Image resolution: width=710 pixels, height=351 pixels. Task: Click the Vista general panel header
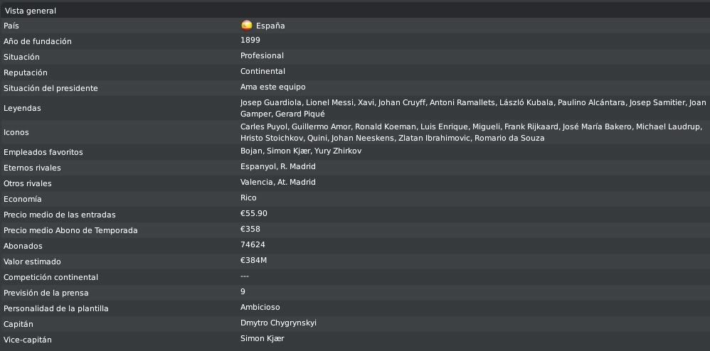pos(355,11)
